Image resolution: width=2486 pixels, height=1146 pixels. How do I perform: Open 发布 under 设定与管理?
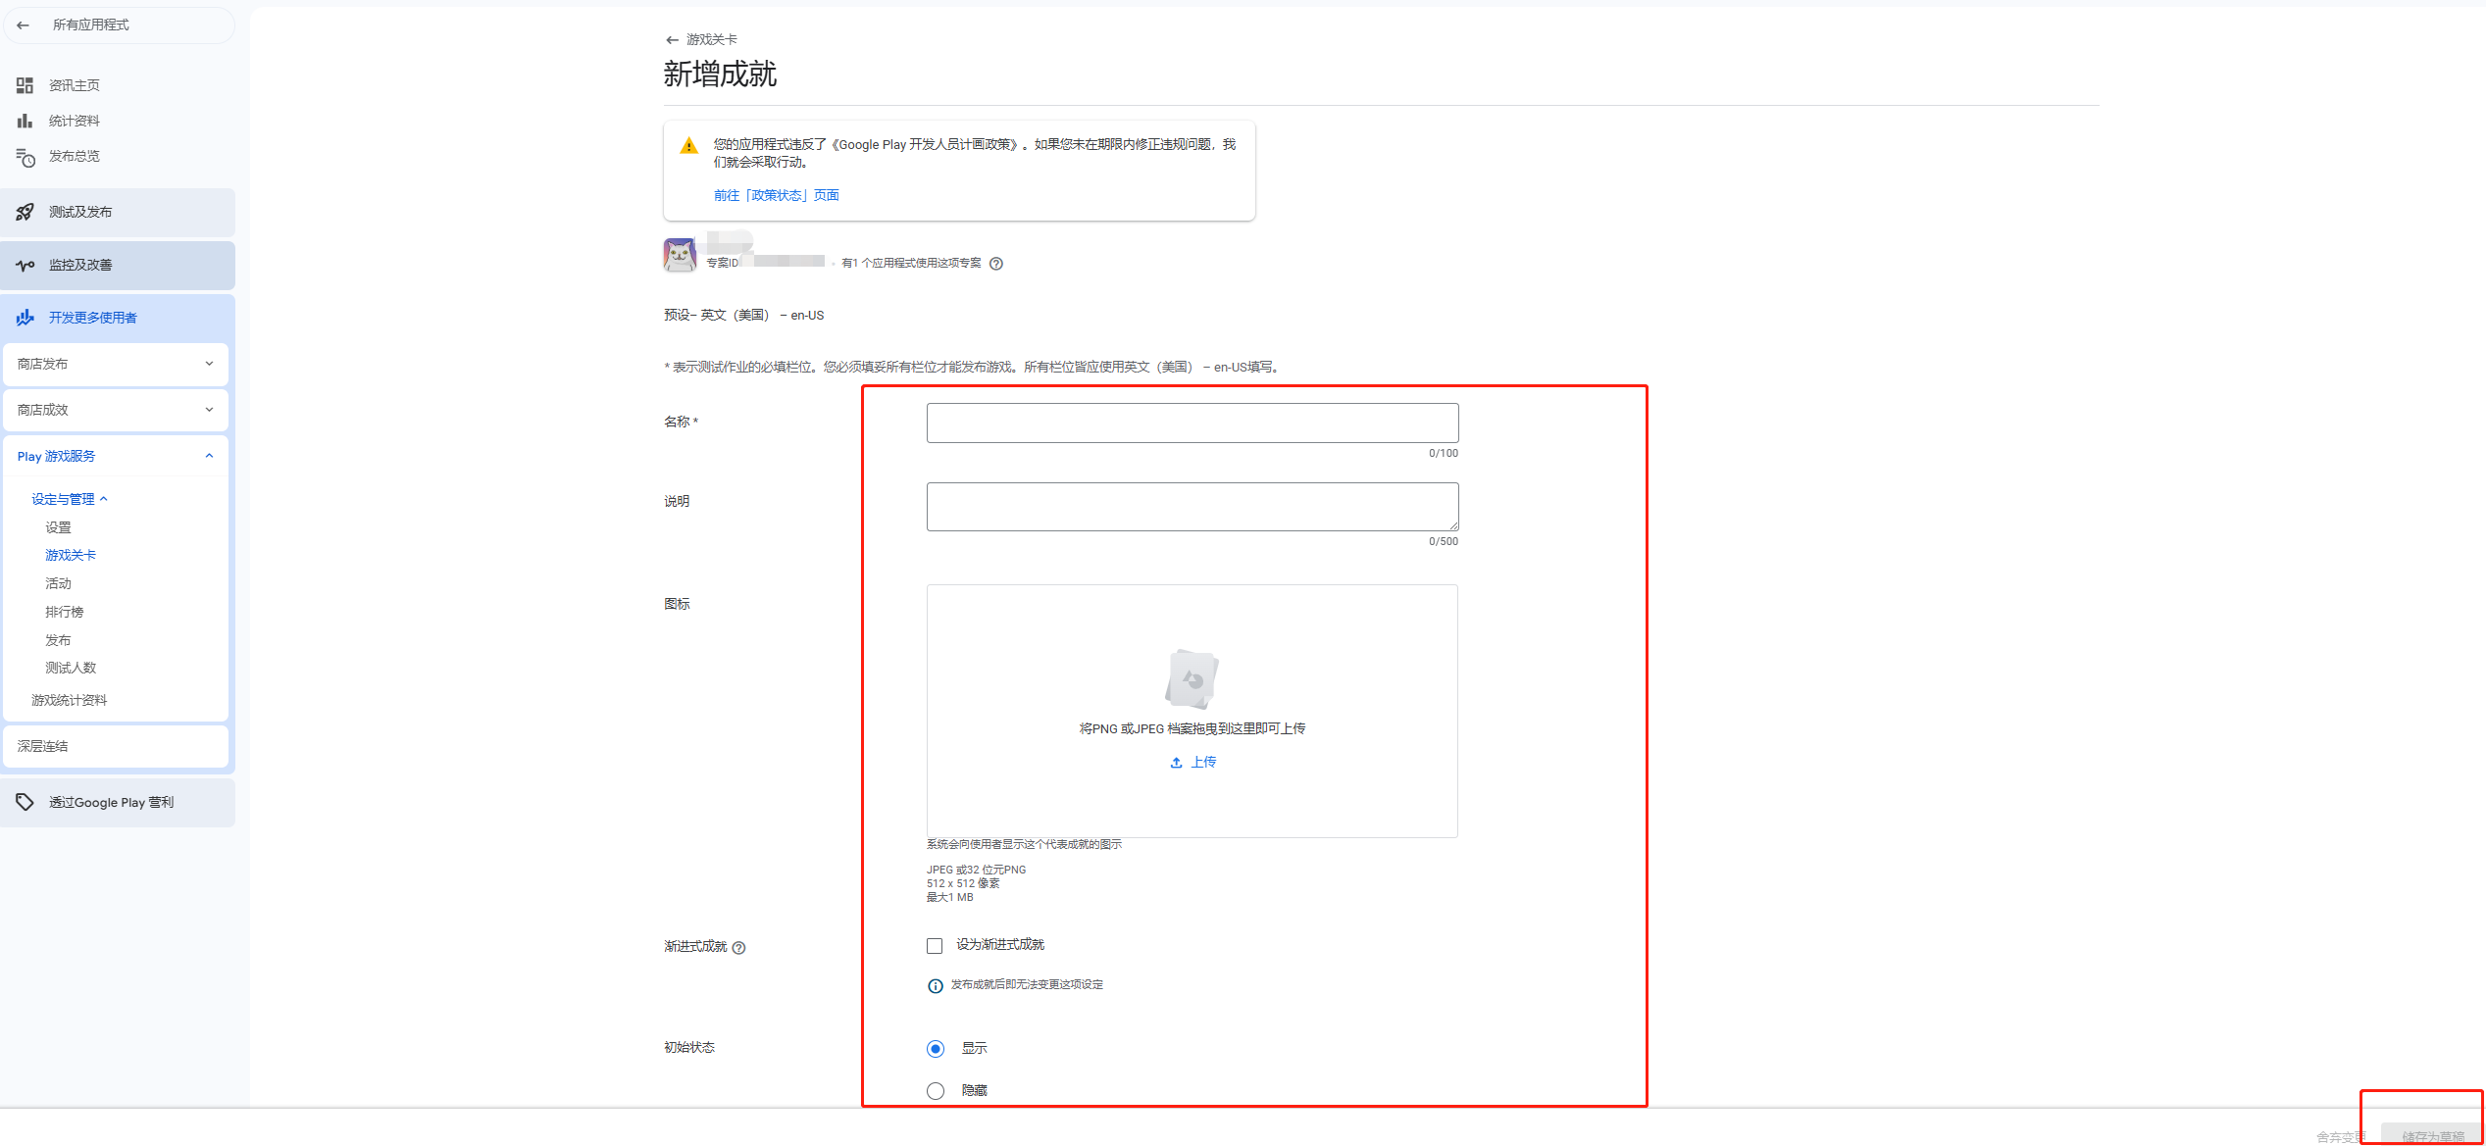click(58, 640)
